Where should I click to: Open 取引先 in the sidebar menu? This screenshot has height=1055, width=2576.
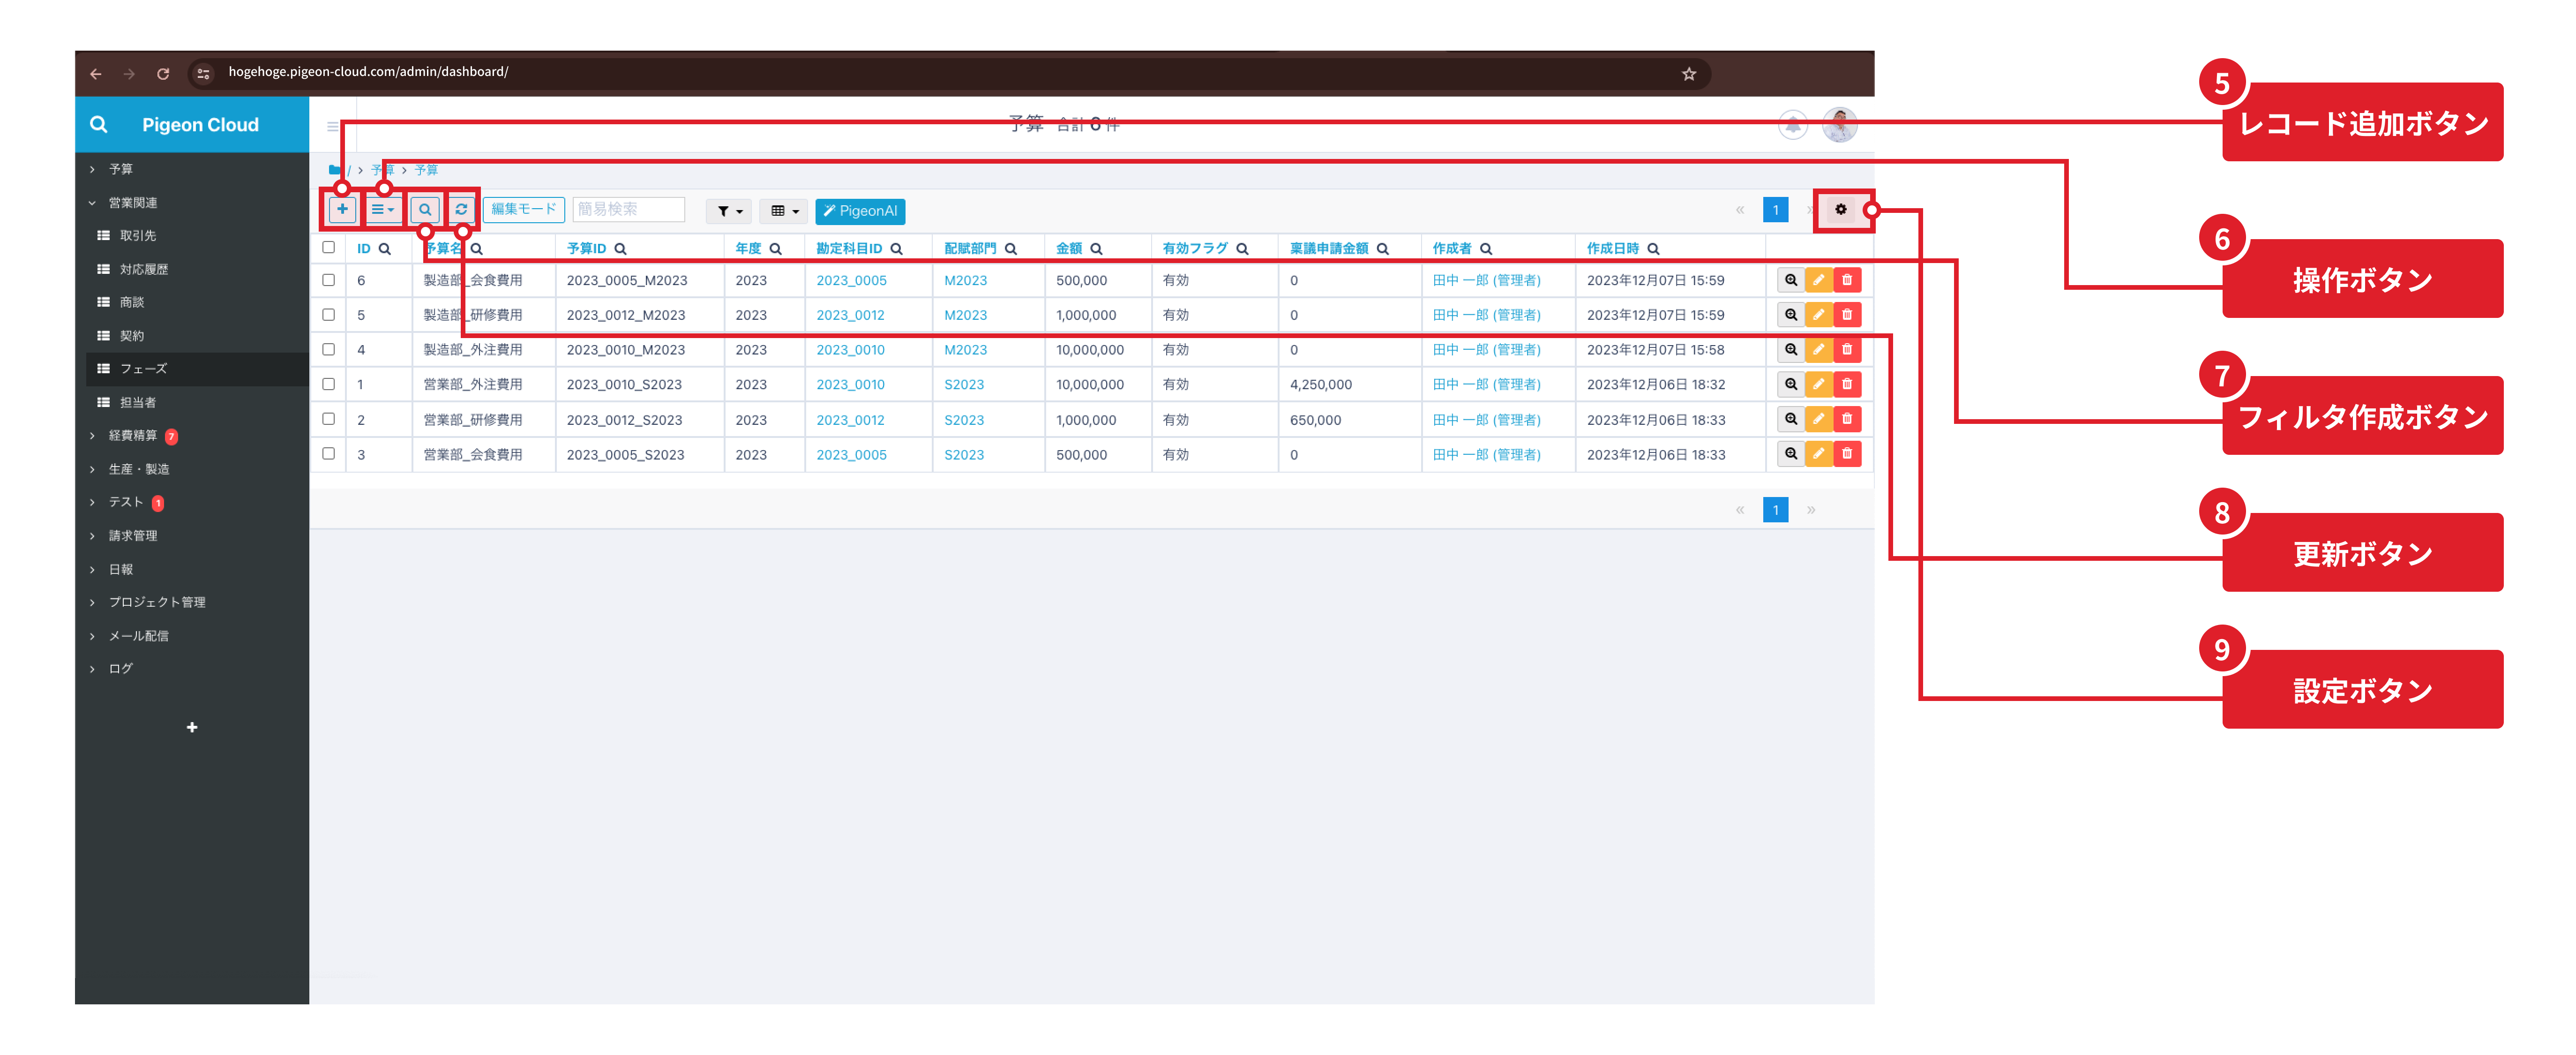tap(137, 236)
